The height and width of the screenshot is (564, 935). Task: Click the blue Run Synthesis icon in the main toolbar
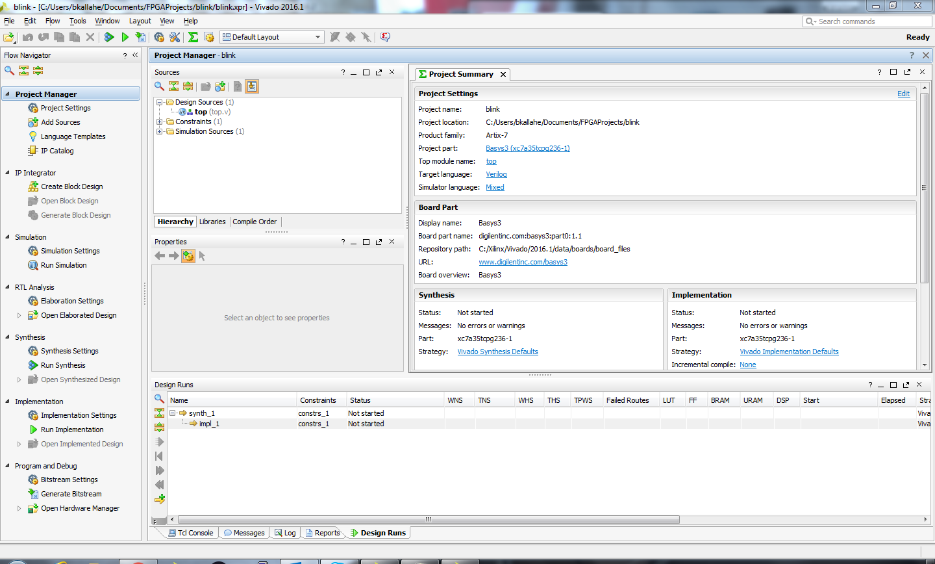point(109,37)
